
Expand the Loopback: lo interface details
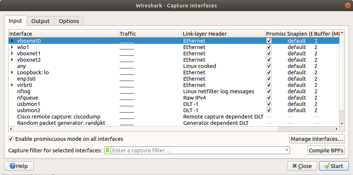(12, 72)
